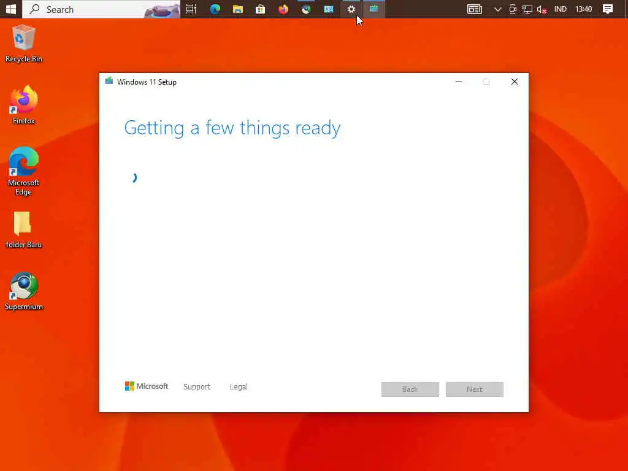Open the blue app icon left of Settings
This screenshot has height=471, width=628.
(x=329, y=9)
